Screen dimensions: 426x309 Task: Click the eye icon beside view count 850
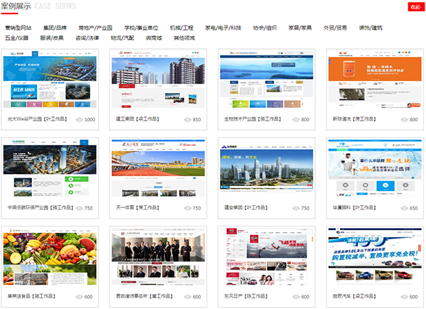click(187, 120)
